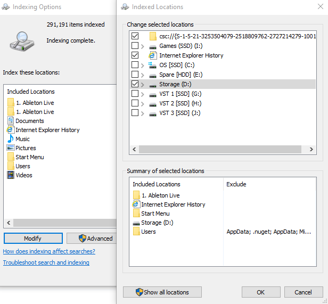The width and height of the screenshot is (328, 304).
Task: Click the Indexing Options title bar icon
Action: [x=6, y=7]
